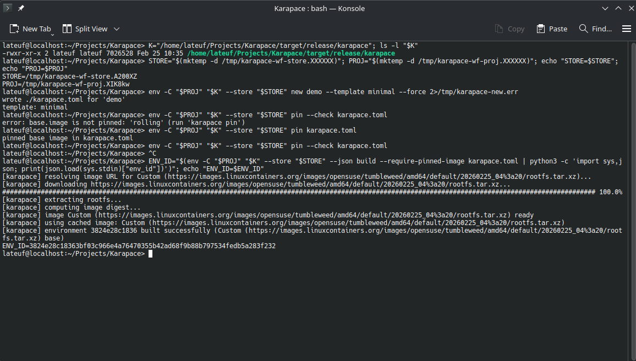The image size is (636, 361).
Task: Click the terminal's vertical scrollbar
Action: (632, 198)
